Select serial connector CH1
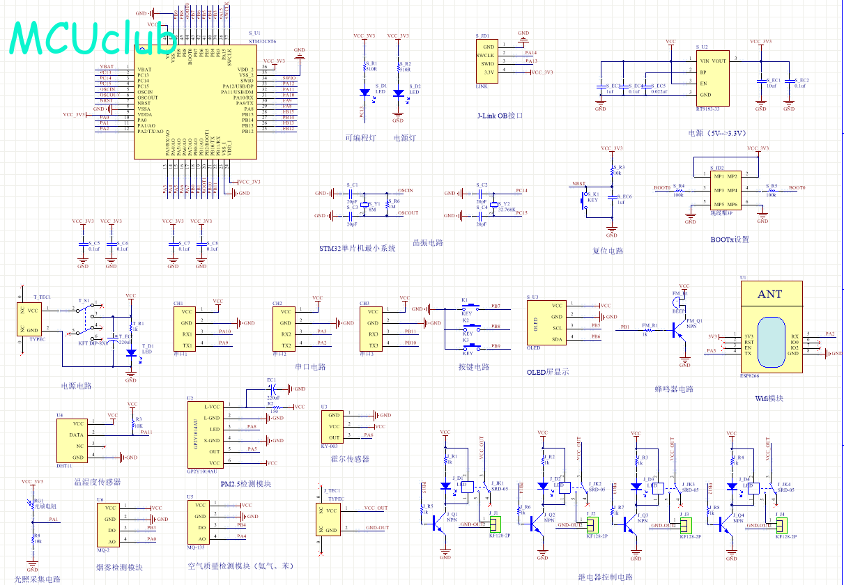This screenshot has height=585, width=844. point(185,328)
